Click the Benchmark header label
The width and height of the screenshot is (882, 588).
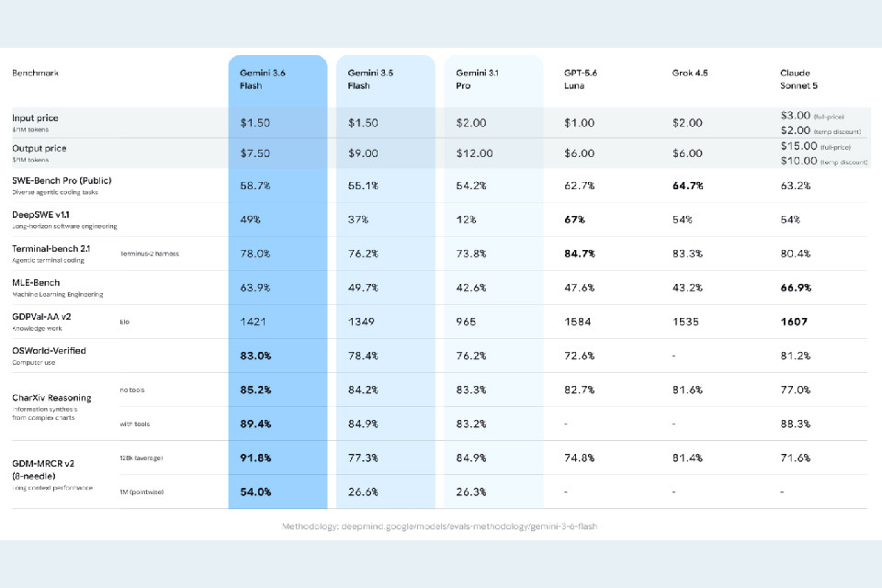click(x=36, y=73)
